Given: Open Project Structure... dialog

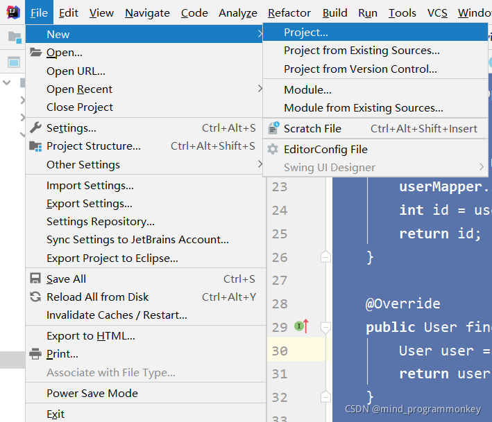Looking at the screenshot, I should pos(144,146).
